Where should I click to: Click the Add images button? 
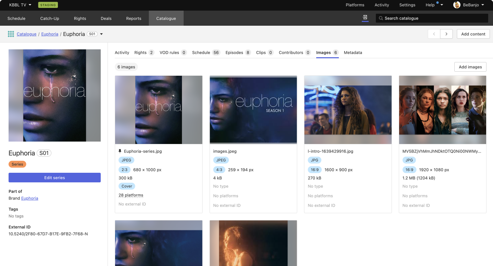click(x=470, y=67)
